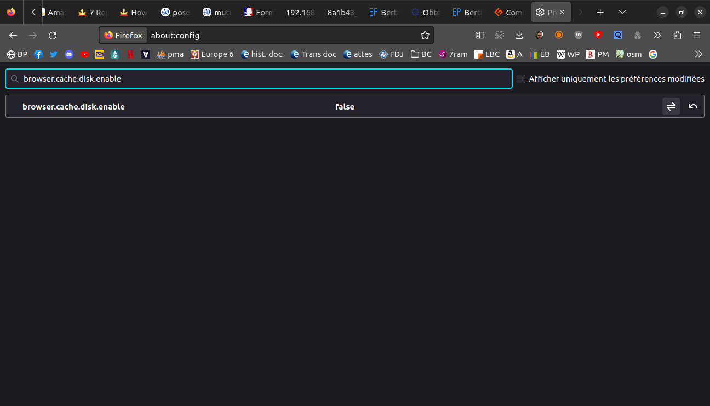
Task: Open the 'Trans doc' bookmark
Action: pos(313,54)
